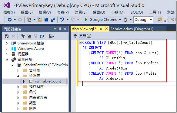
Task: Collapse the CREATE VIEW code block
Action: tap(80, 43)
